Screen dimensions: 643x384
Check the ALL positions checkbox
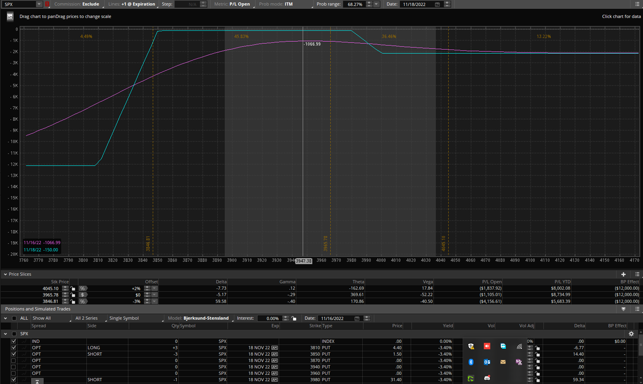(x=14, y=318)
